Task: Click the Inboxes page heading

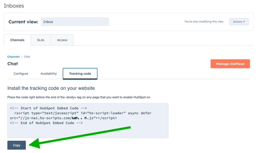Action: (14, 6)
